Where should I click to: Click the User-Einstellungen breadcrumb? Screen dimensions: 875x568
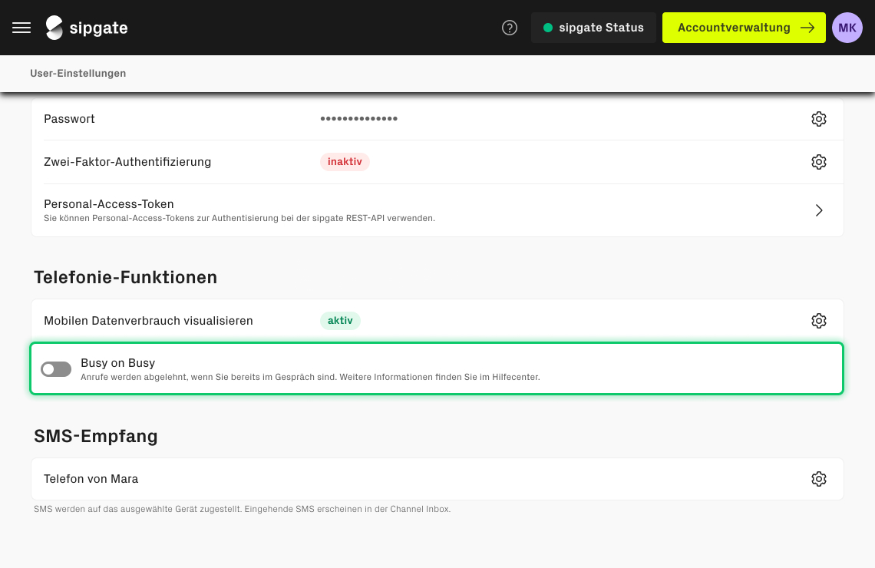pos(78,74)
